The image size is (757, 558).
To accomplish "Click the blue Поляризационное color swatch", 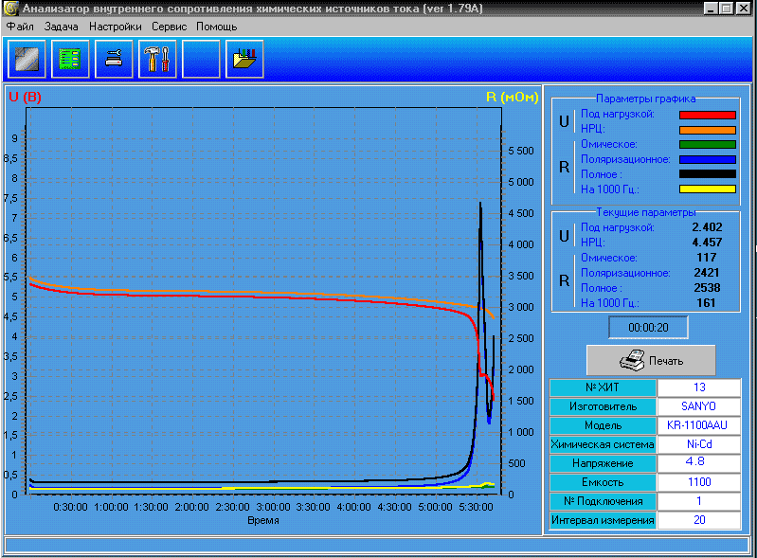I will click(x=708, y=159).
